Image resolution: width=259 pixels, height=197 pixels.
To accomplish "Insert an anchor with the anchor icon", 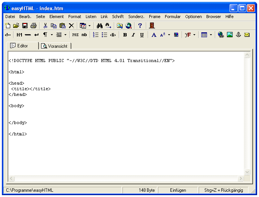I will pos(238,35).
